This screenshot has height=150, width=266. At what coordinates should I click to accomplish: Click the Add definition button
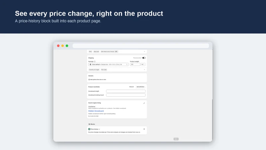140,87
